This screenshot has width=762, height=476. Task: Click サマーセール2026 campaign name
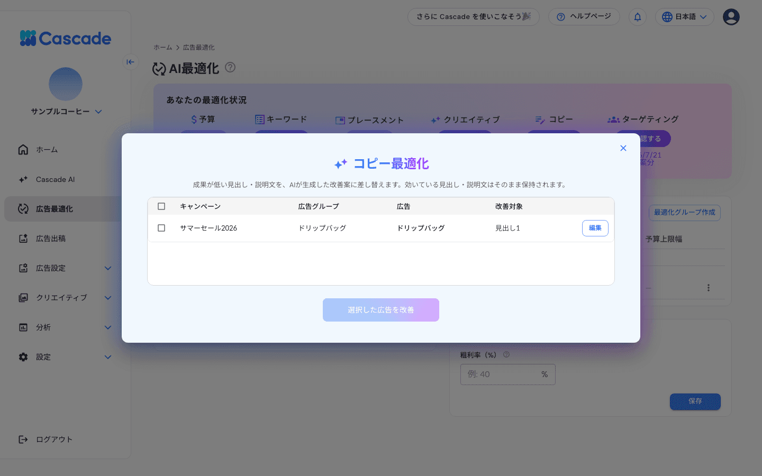point(208,228)
